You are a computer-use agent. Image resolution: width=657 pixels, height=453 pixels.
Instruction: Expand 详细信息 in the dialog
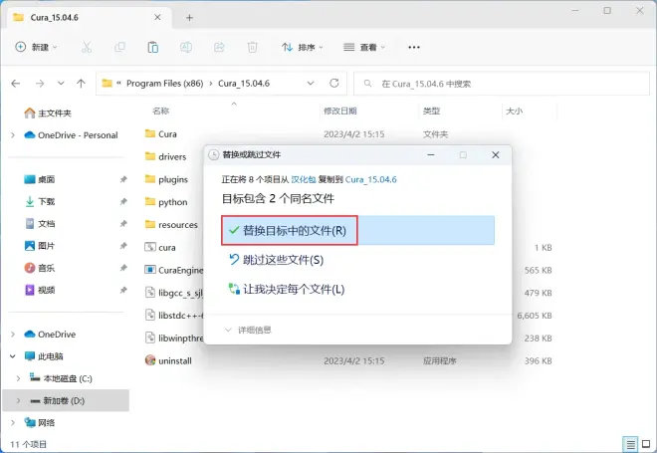coord(248,330)
